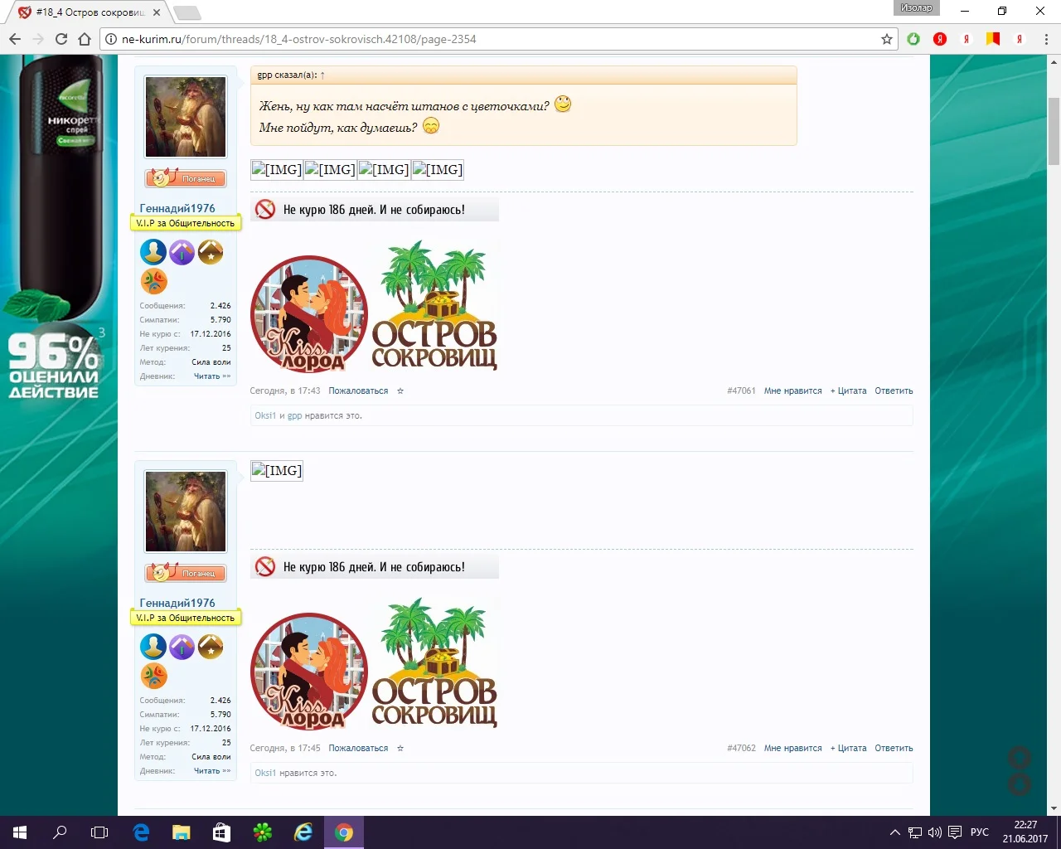This screenshot has width=1061, height=849.
Task: Rate the post via the star next to Пожаловаться
Action: coord(400,391)
